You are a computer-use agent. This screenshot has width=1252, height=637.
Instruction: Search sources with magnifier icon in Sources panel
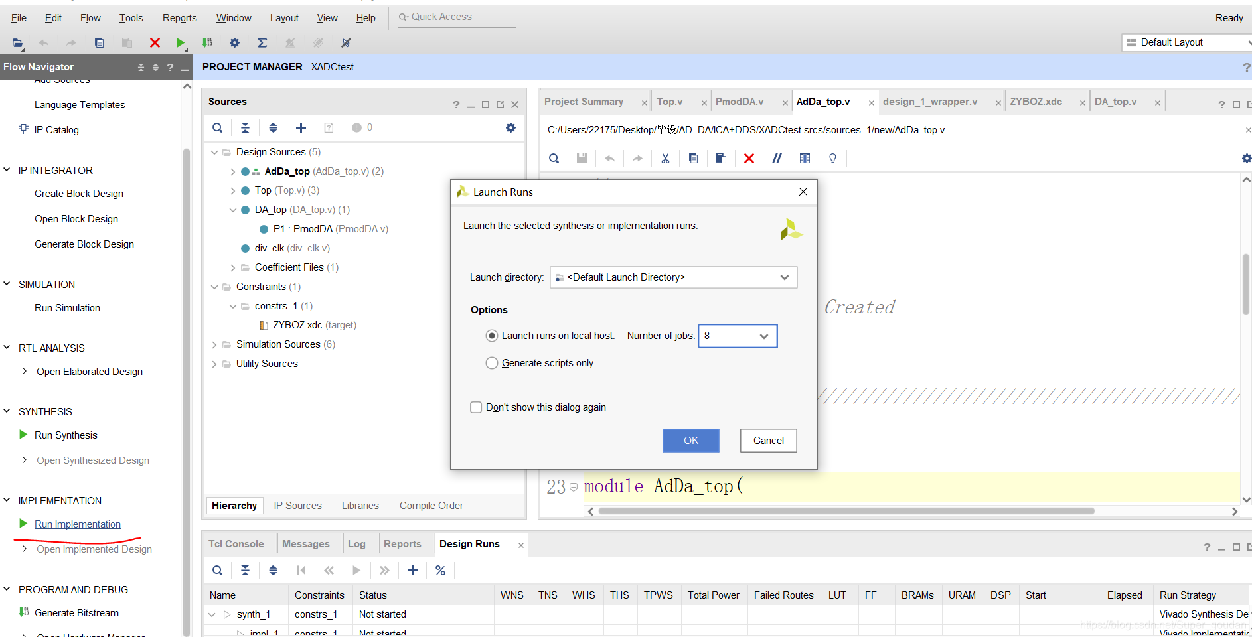217,128
